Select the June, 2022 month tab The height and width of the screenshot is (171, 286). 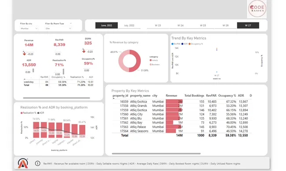(x=106, y=25)
